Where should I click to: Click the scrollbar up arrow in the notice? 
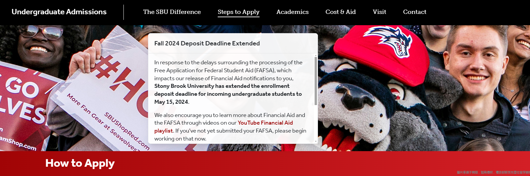tap(316, 55)
